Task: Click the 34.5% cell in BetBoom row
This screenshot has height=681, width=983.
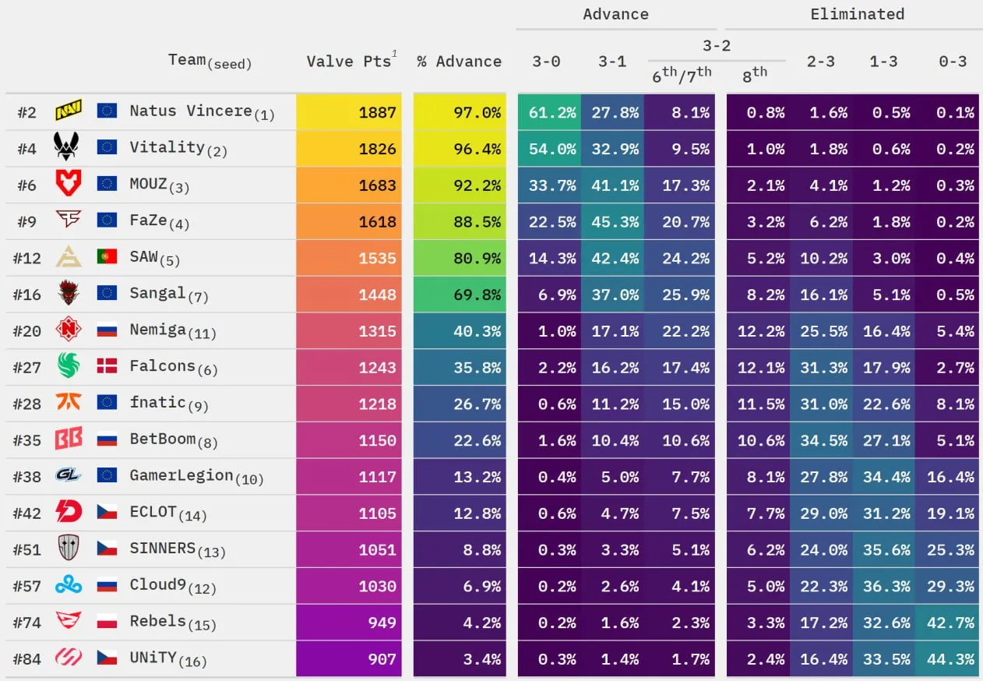Action: coord(821,440)
